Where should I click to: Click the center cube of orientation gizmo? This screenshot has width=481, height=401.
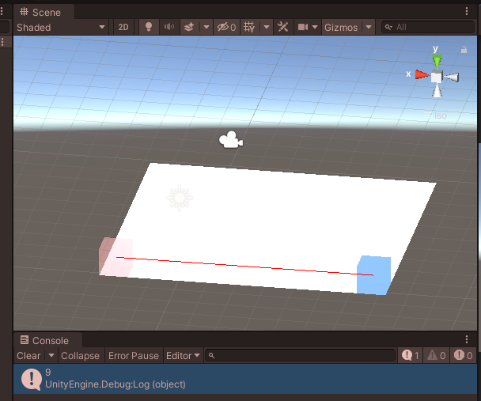pyautogui.click(x=437, y=77)
